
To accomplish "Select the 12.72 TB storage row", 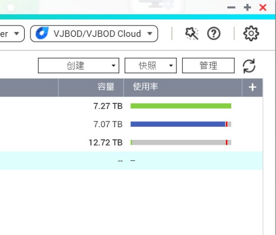I will coord(131,142).
